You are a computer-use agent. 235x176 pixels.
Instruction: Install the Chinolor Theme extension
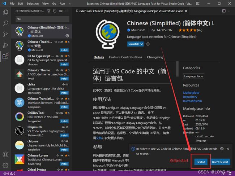pyautogui.click(x=64, y=79)
